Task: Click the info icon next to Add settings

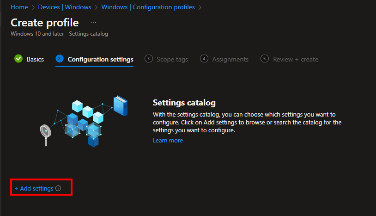Action: pos(58,189)
